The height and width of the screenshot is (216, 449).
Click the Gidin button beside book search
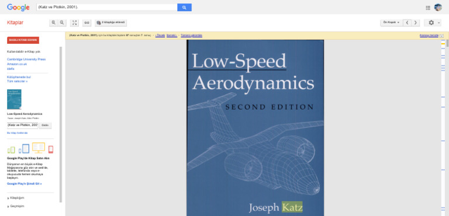coord(45,126)
